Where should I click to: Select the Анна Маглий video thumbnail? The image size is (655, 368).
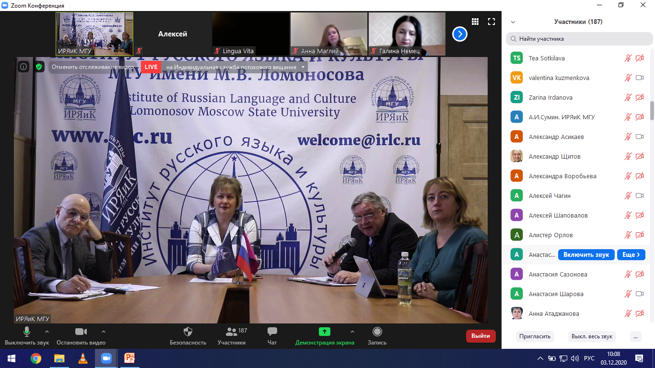pyautogui.click(x=329, y=34)
